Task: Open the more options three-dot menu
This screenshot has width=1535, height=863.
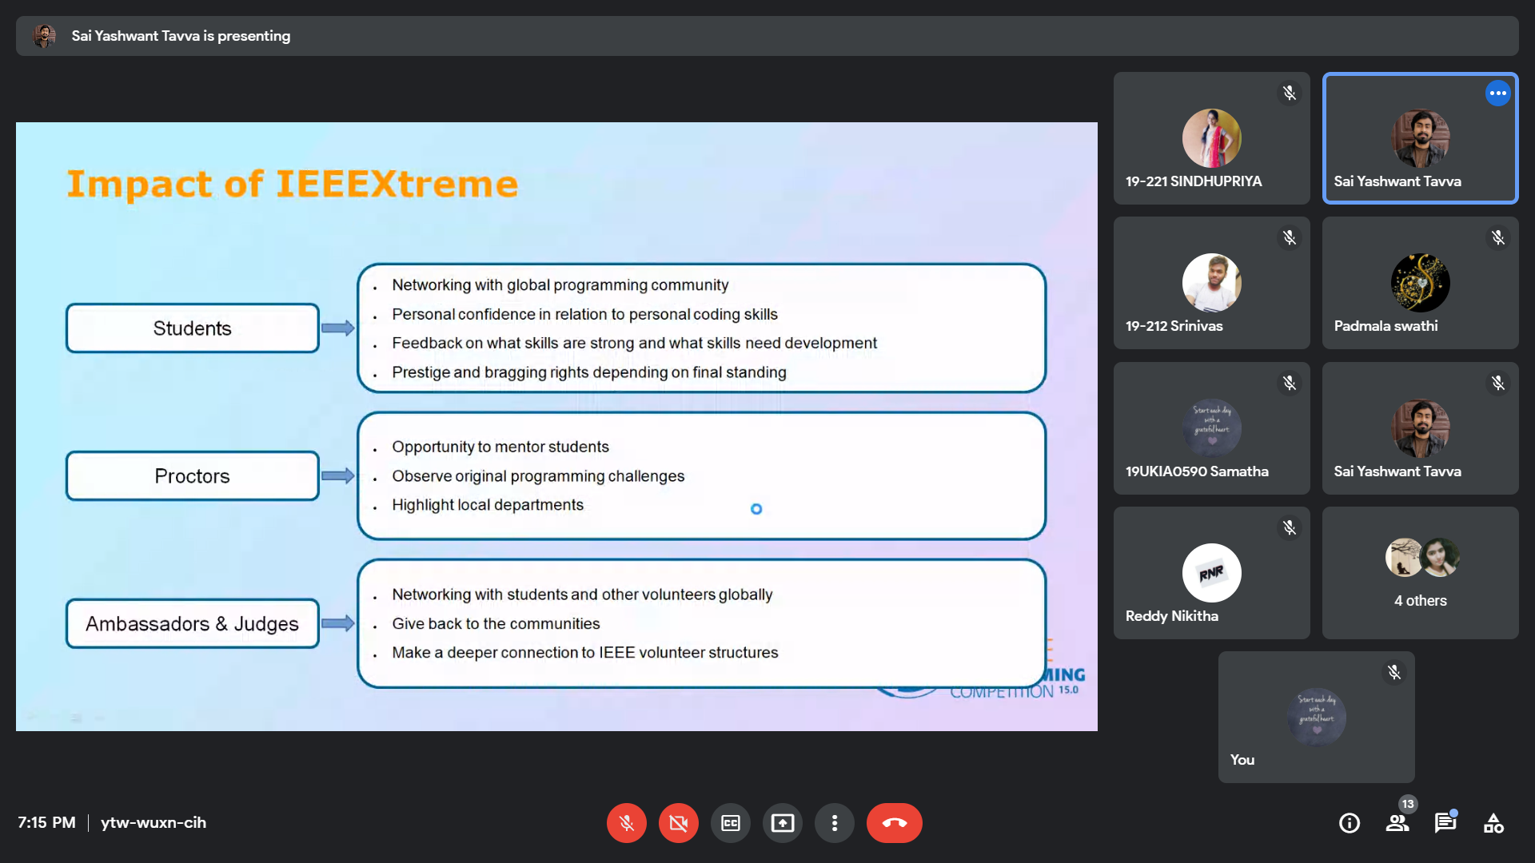Action: 834,822
